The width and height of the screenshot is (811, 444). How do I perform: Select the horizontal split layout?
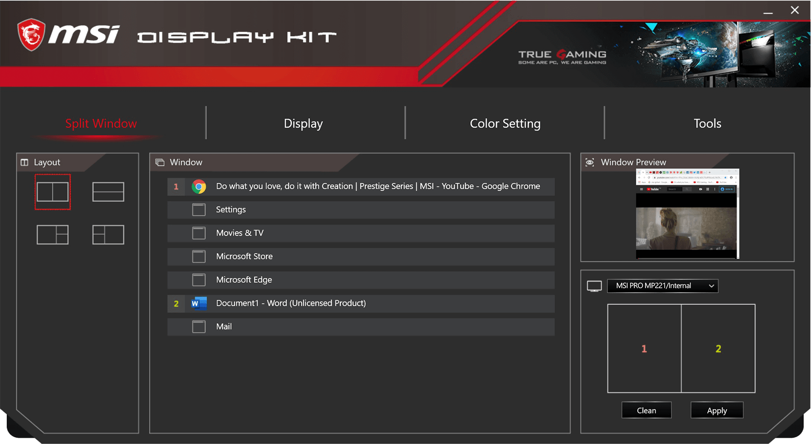[108, 191]
